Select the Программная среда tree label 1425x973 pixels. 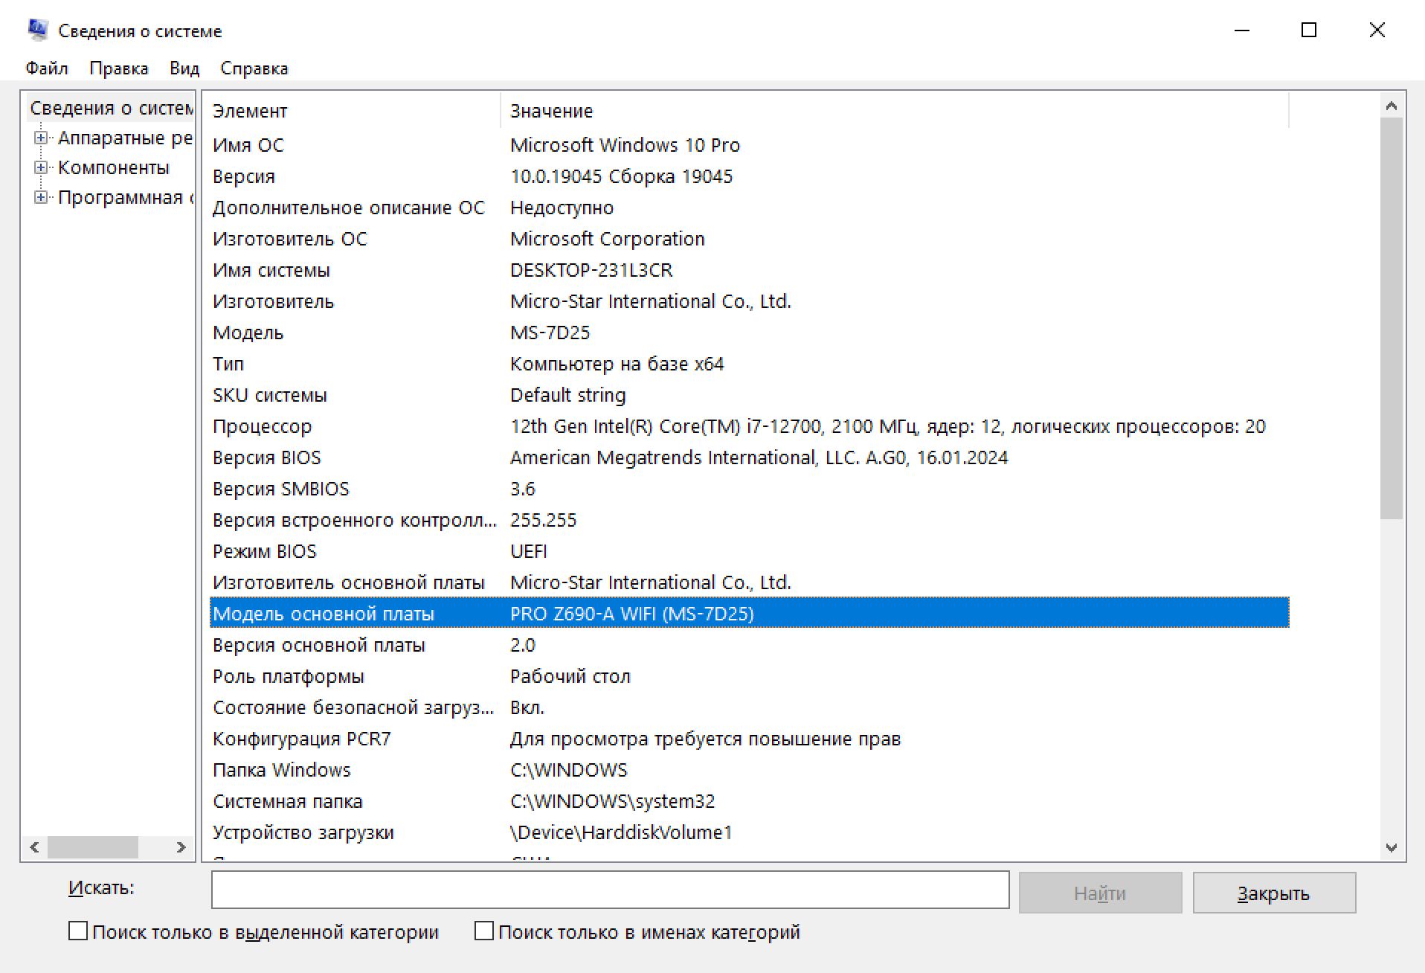point(125,197)
